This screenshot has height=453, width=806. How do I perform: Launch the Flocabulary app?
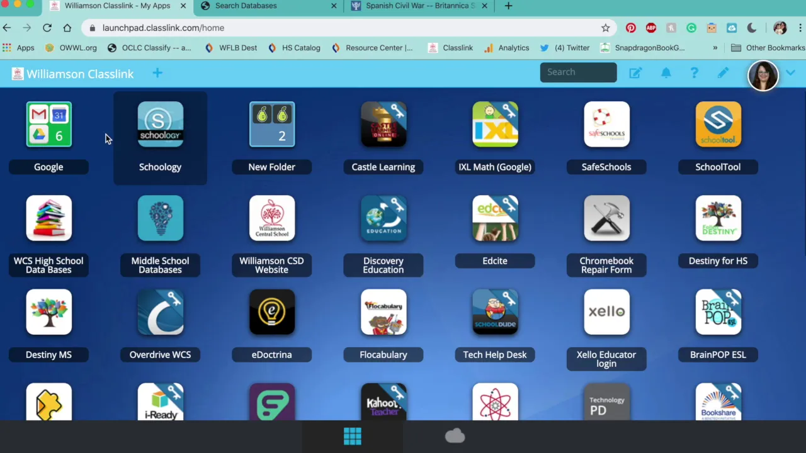tap(383, 312)
